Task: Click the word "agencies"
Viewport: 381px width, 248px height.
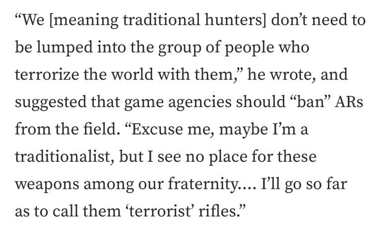Action: tap(200, 102)
